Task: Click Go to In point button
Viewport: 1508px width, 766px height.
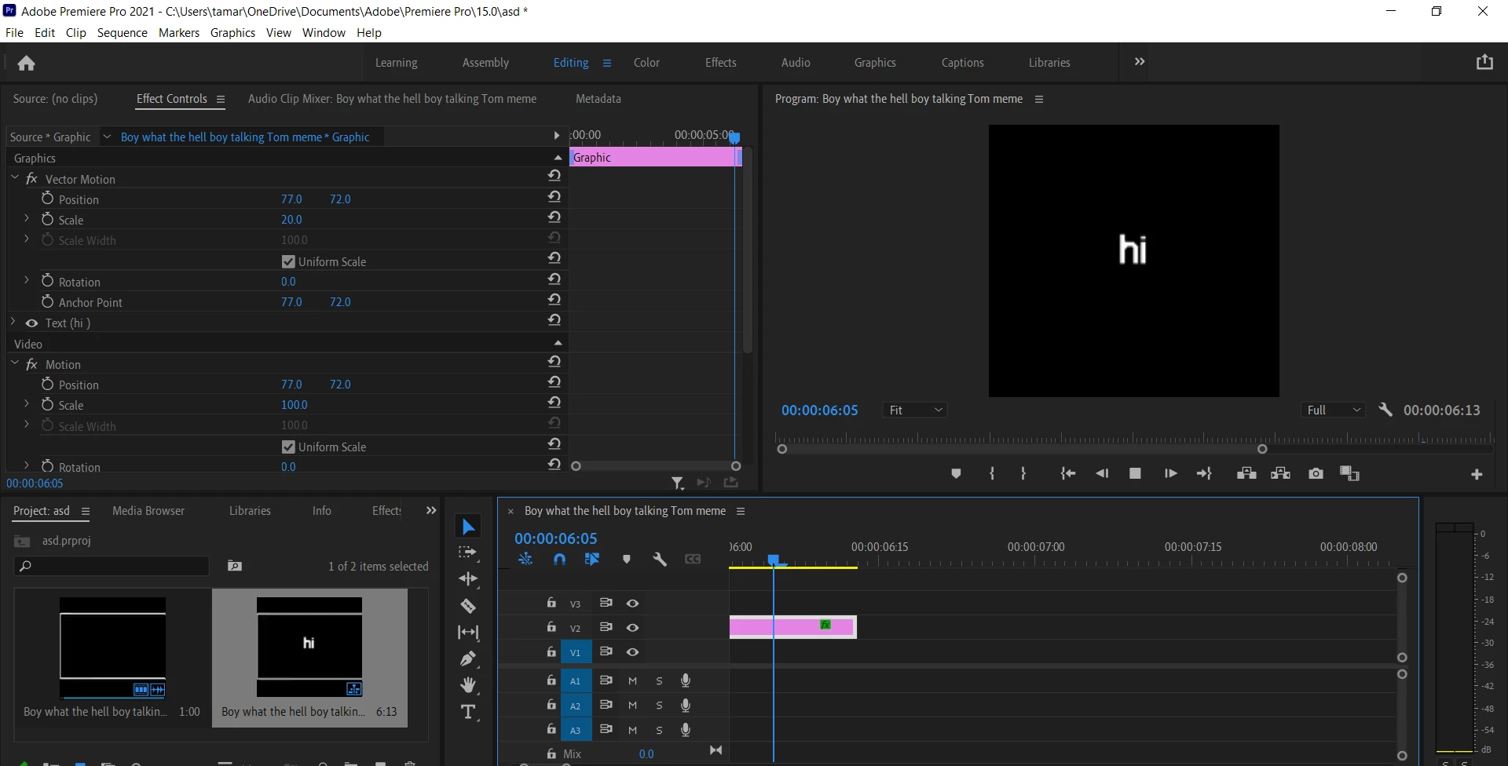Action: [1067, 473]
